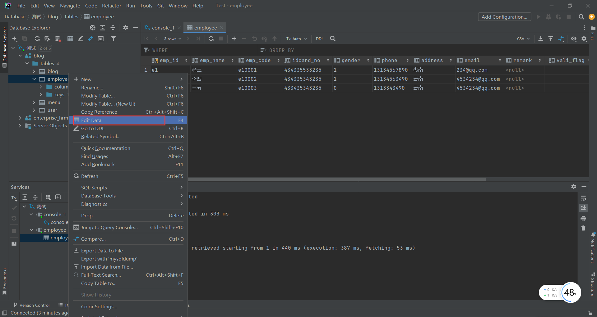Select Drop in the context menu
597x317 pixels.
(129, 215)
